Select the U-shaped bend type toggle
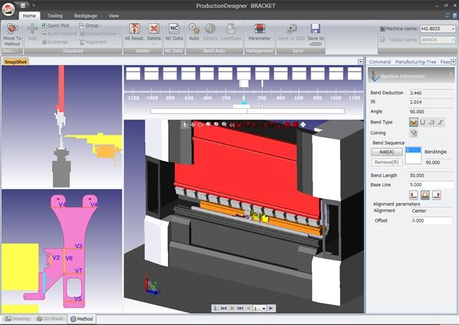Viewport: 459px width, 325px height. [422, 122]
